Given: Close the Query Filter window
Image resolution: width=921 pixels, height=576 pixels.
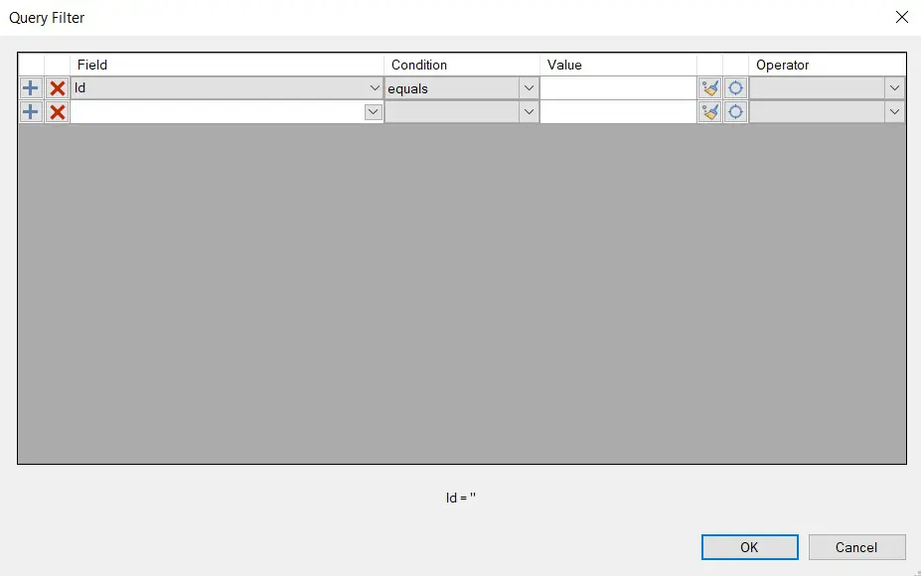Looking at the screenshot, I should click(x=901, y=17).
